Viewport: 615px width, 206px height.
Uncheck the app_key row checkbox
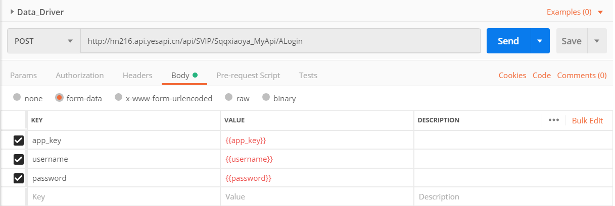pyautogui.click(x=19, y=141)
